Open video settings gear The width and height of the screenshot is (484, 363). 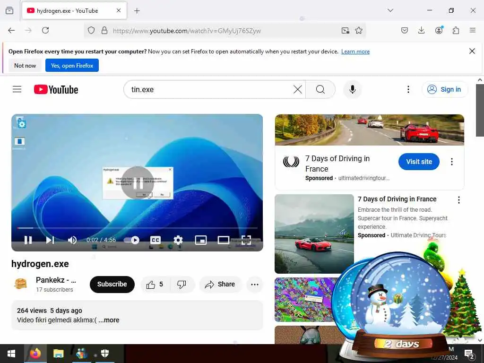(x=178, y=240)
